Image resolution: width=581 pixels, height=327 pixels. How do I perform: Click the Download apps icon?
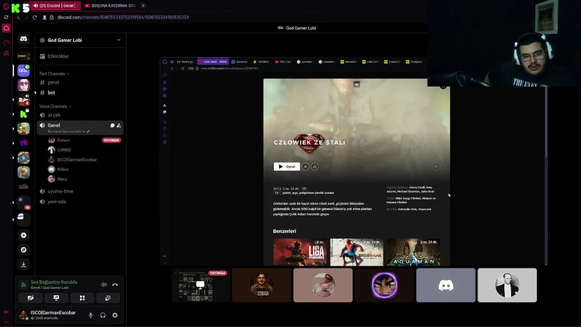(x=24, y=264)
